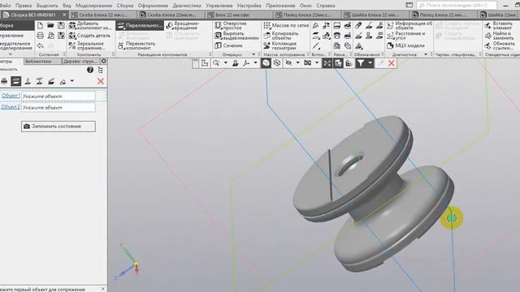520x292 pixels.
Task: Create new document icon
Action: [x=40, y=25]
